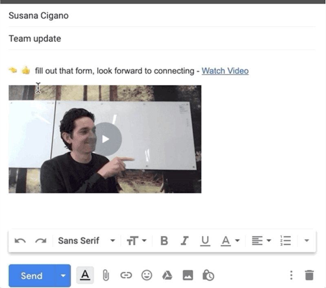Toggle formatting options bar with underlined A
The width and height of the screenshot is (326, 288).
coord(85,275)
